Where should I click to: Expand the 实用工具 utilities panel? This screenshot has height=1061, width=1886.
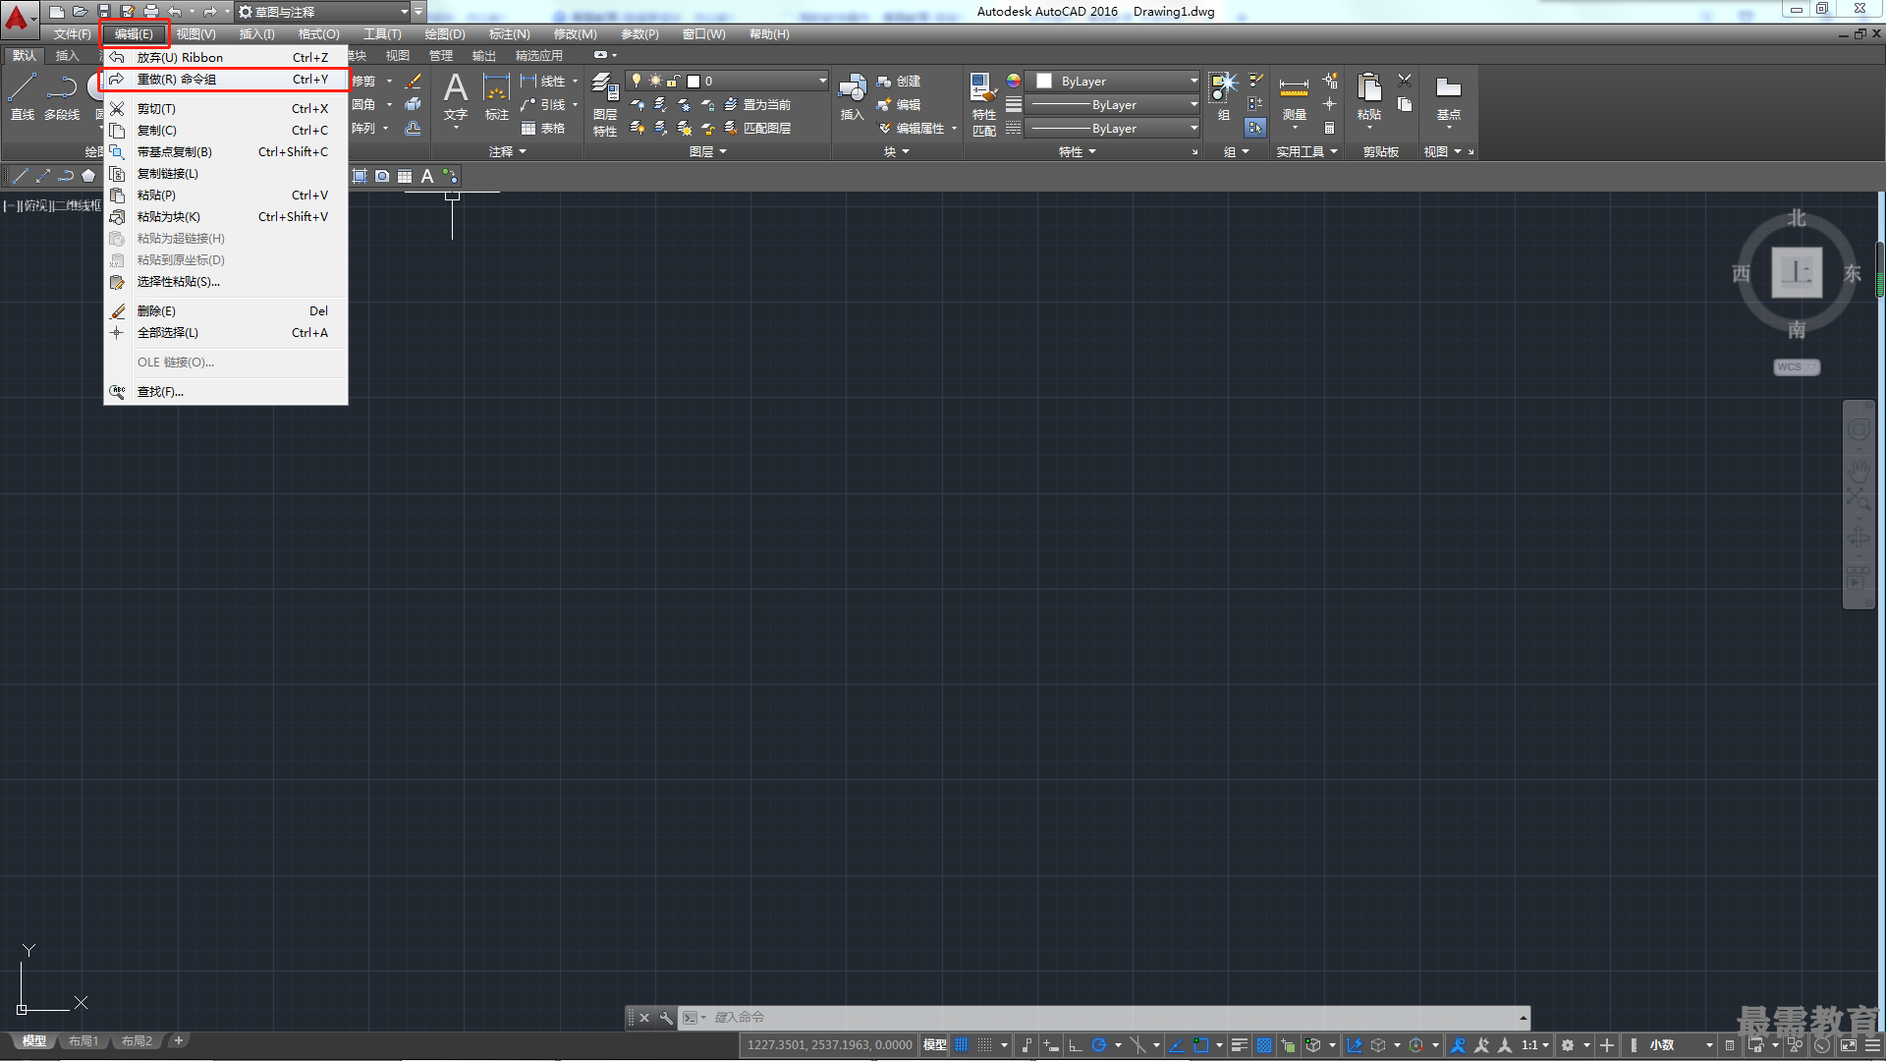pyautogui.click(x=1307, y=152)
